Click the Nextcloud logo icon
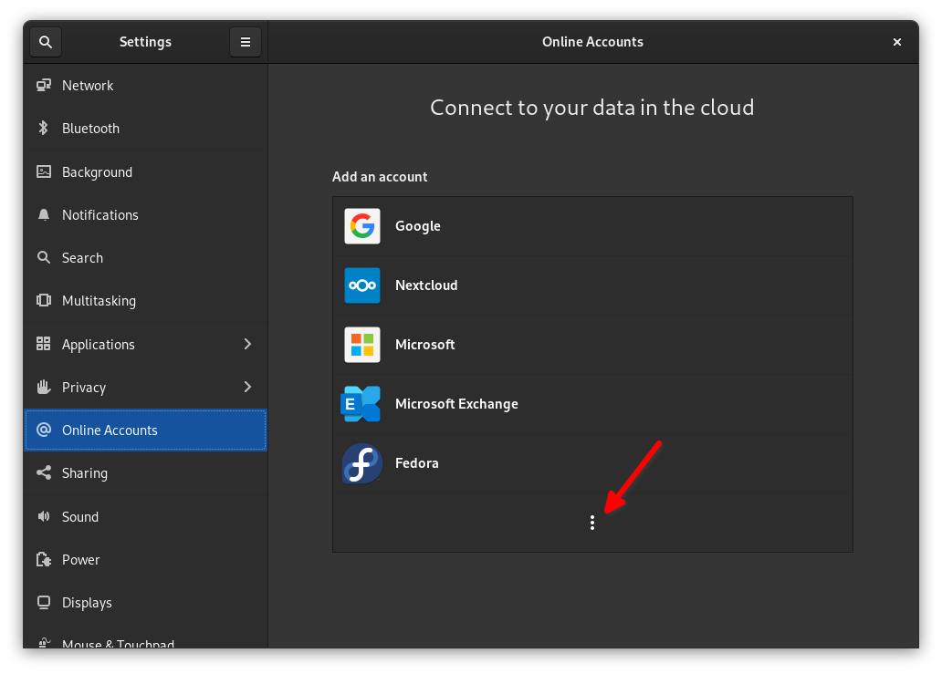The height and width of the screenshot is (674, 942). 362,285
